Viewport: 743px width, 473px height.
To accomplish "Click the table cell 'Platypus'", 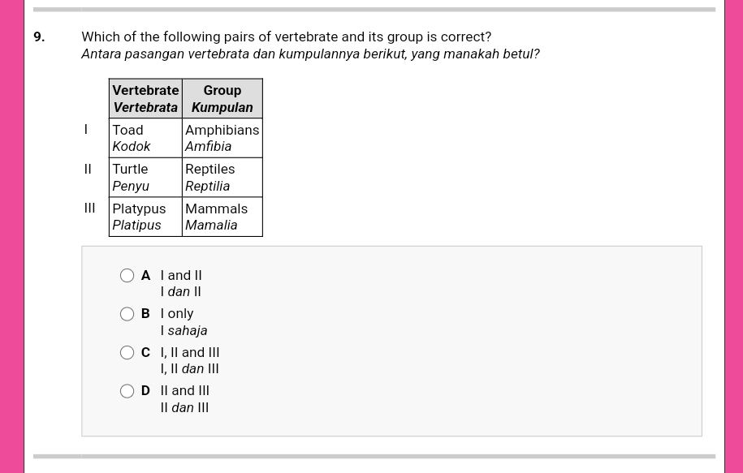I will tap(139, 209).
